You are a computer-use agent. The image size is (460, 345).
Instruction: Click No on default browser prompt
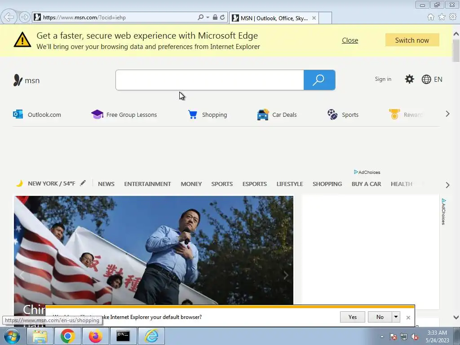click(380, 317)
